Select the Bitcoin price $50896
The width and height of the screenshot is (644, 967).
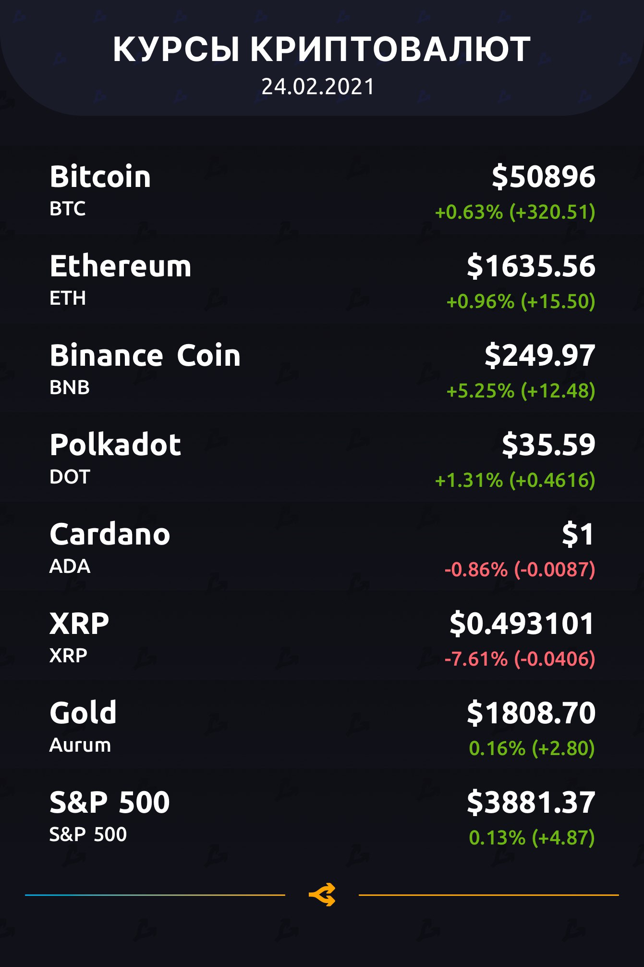(543, 176)
